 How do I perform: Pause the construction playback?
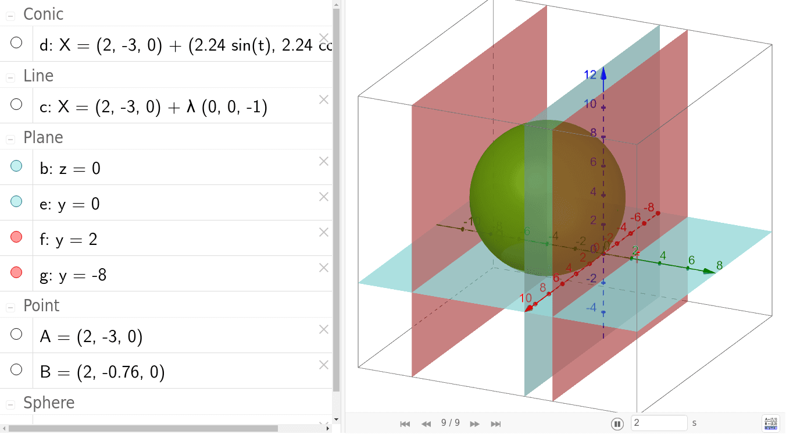(617, 424)
